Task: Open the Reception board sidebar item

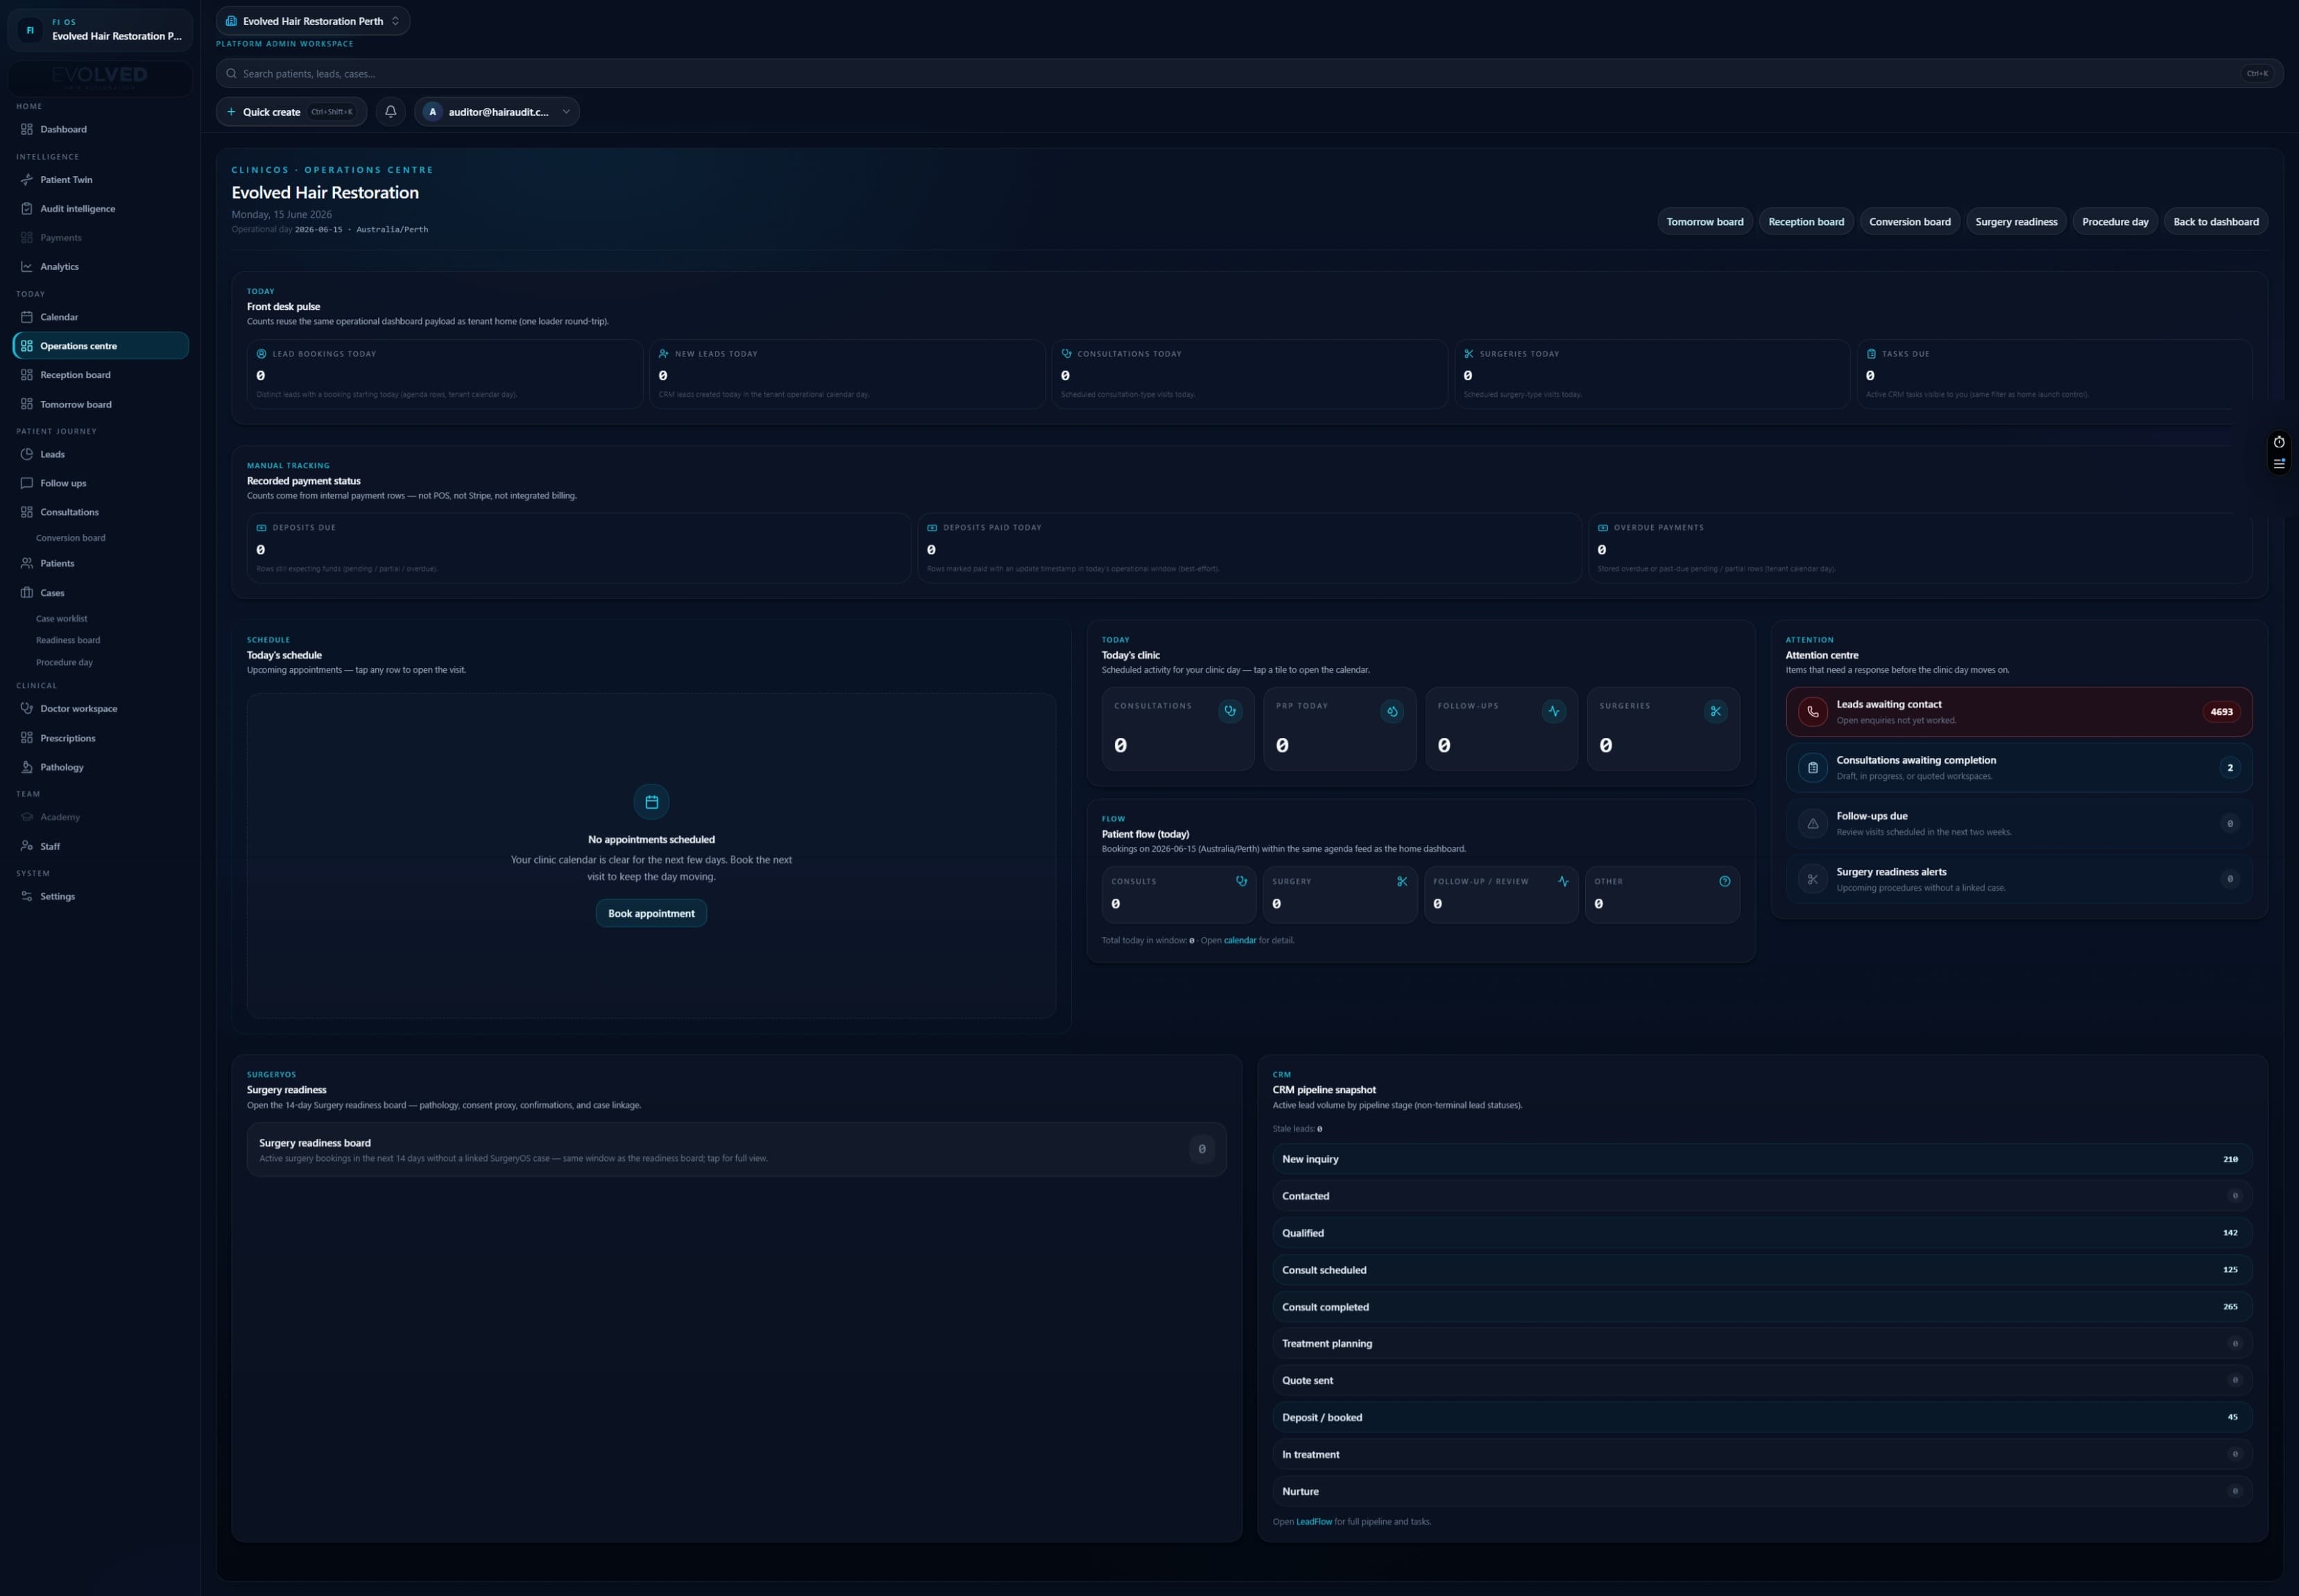Action: pos(101,375)
